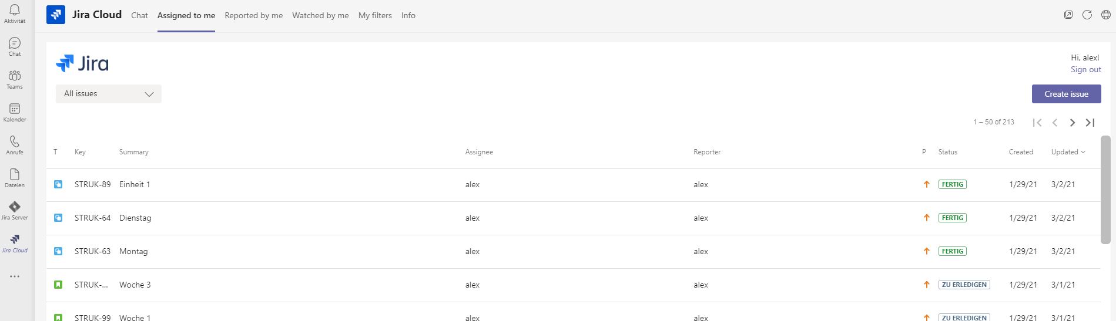This screenshot has height=321, width=1116.
Task: Click the 1 – 50 of 213 page counter
Action: (x=994, y=122)
